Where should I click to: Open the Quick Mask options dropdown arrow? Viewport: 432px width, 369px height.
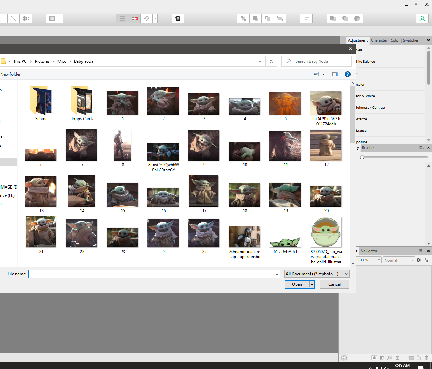pos(61,18)
